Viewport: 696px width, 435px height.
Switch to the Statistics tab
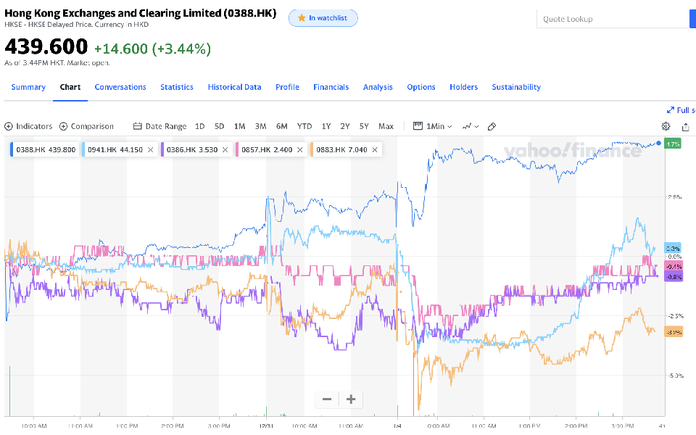point(177,87)
